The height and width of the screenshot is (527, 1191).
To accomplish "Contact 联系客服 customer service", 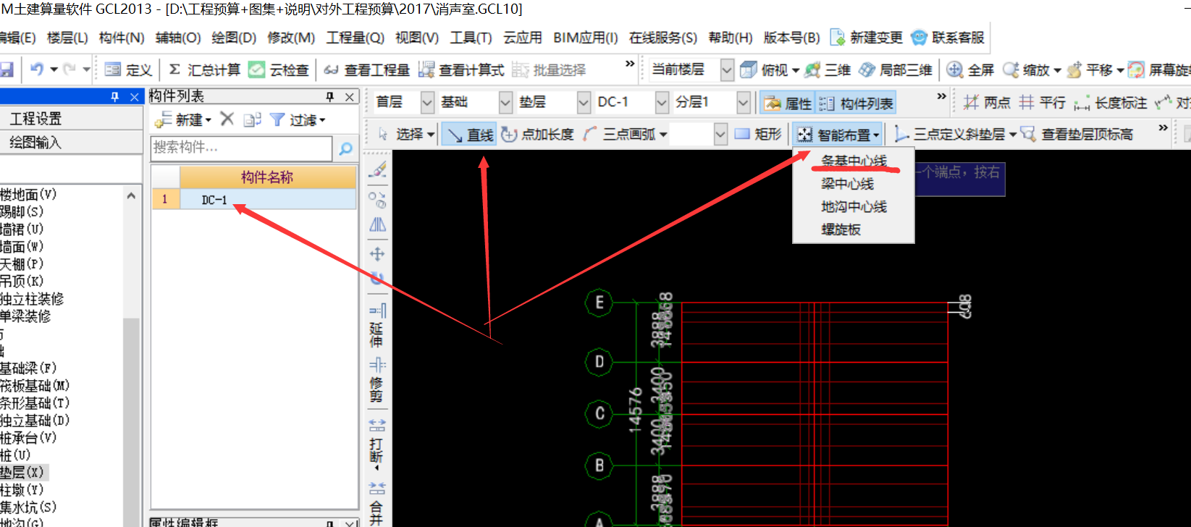I will pyautogui.click(x=948, y=38).
